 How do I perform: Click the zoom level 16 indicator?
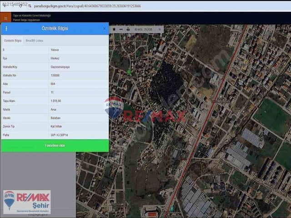[x=160, y=30]
